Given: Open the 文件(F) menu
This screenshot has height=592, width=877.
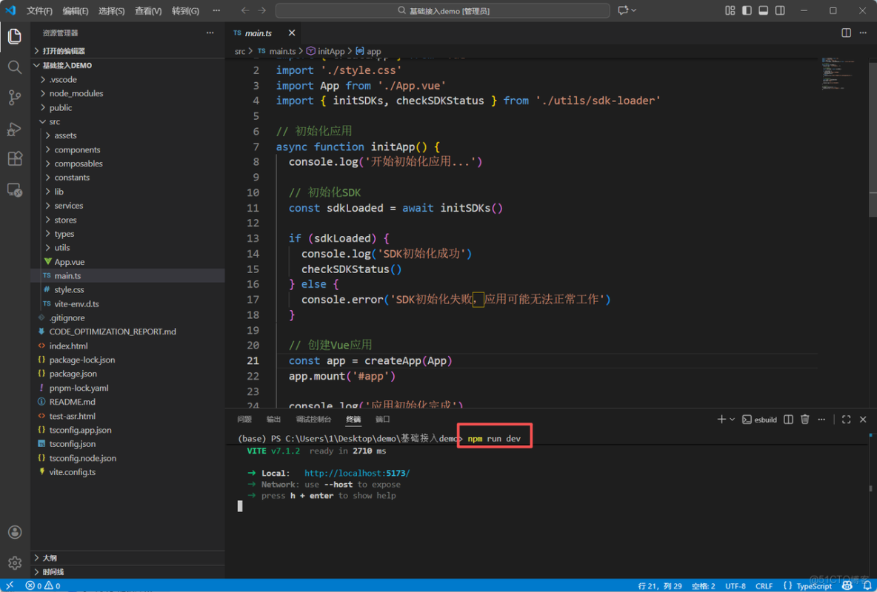Looking at the screenshot, I should click(x=39, y=11).
